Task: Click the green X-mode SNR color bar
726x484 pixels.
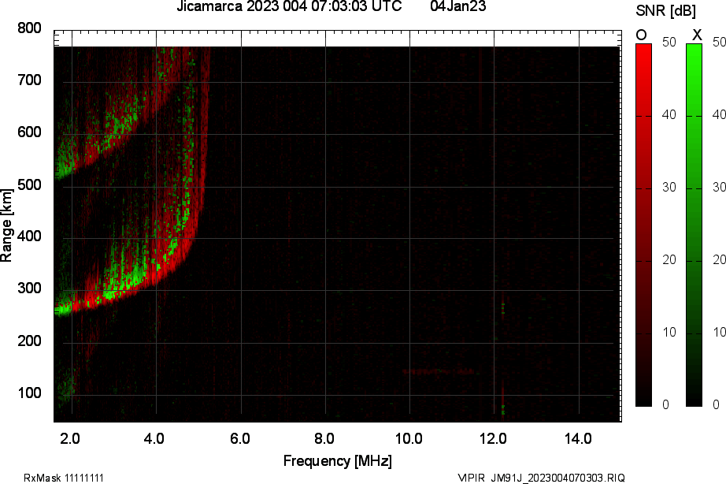Action: pos(694,225)
